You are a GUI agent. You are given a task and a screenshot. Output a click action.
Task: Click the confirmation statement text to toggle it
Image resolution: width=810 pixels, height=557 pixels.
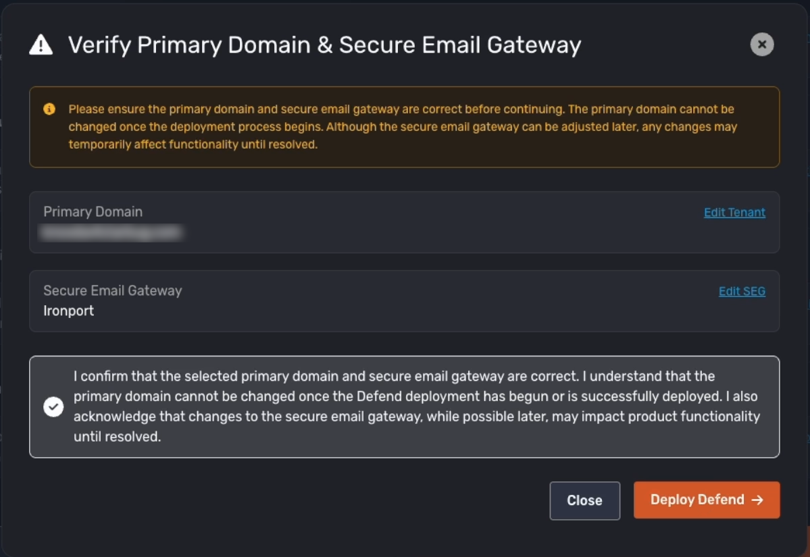(416, 406)
